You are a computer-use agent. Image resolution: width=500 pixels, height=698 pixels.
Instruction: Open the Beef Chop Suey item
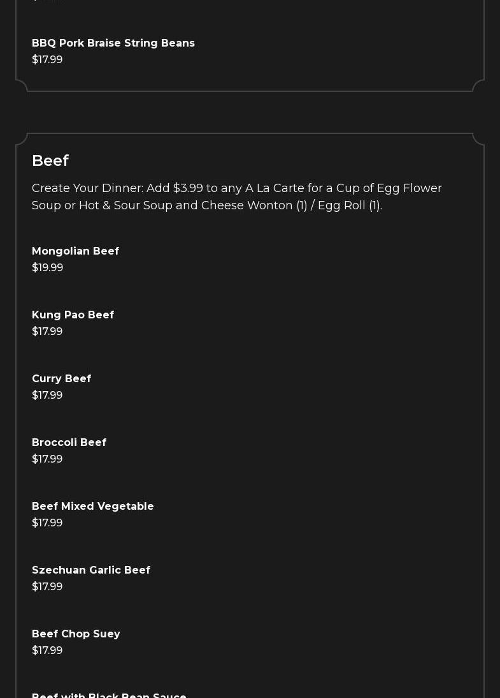(76, 634)
